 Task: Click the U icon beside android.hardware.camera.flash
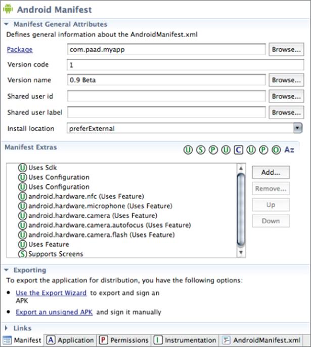(x=23, y=235)
